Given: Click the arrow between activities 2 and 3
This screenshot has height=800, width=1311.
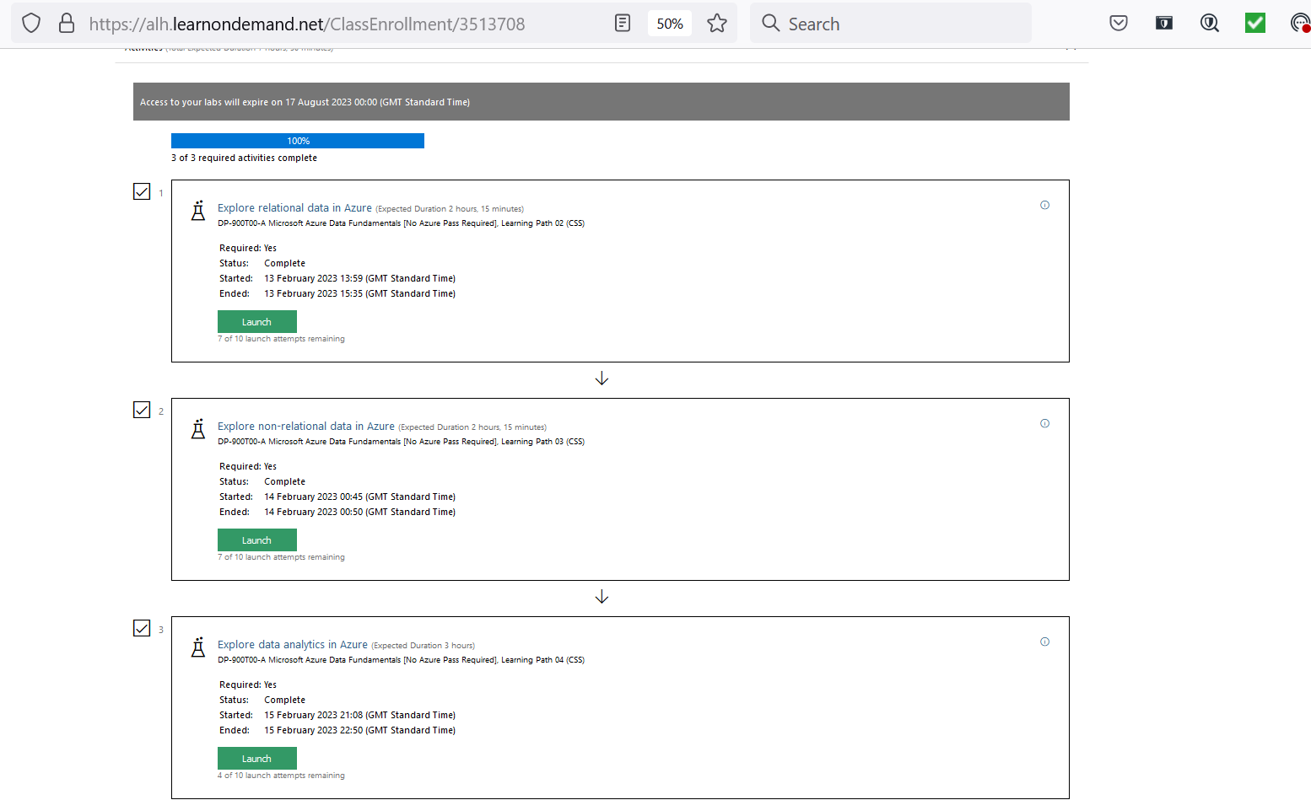Looking at the screenshot, I should click(602, 596).
